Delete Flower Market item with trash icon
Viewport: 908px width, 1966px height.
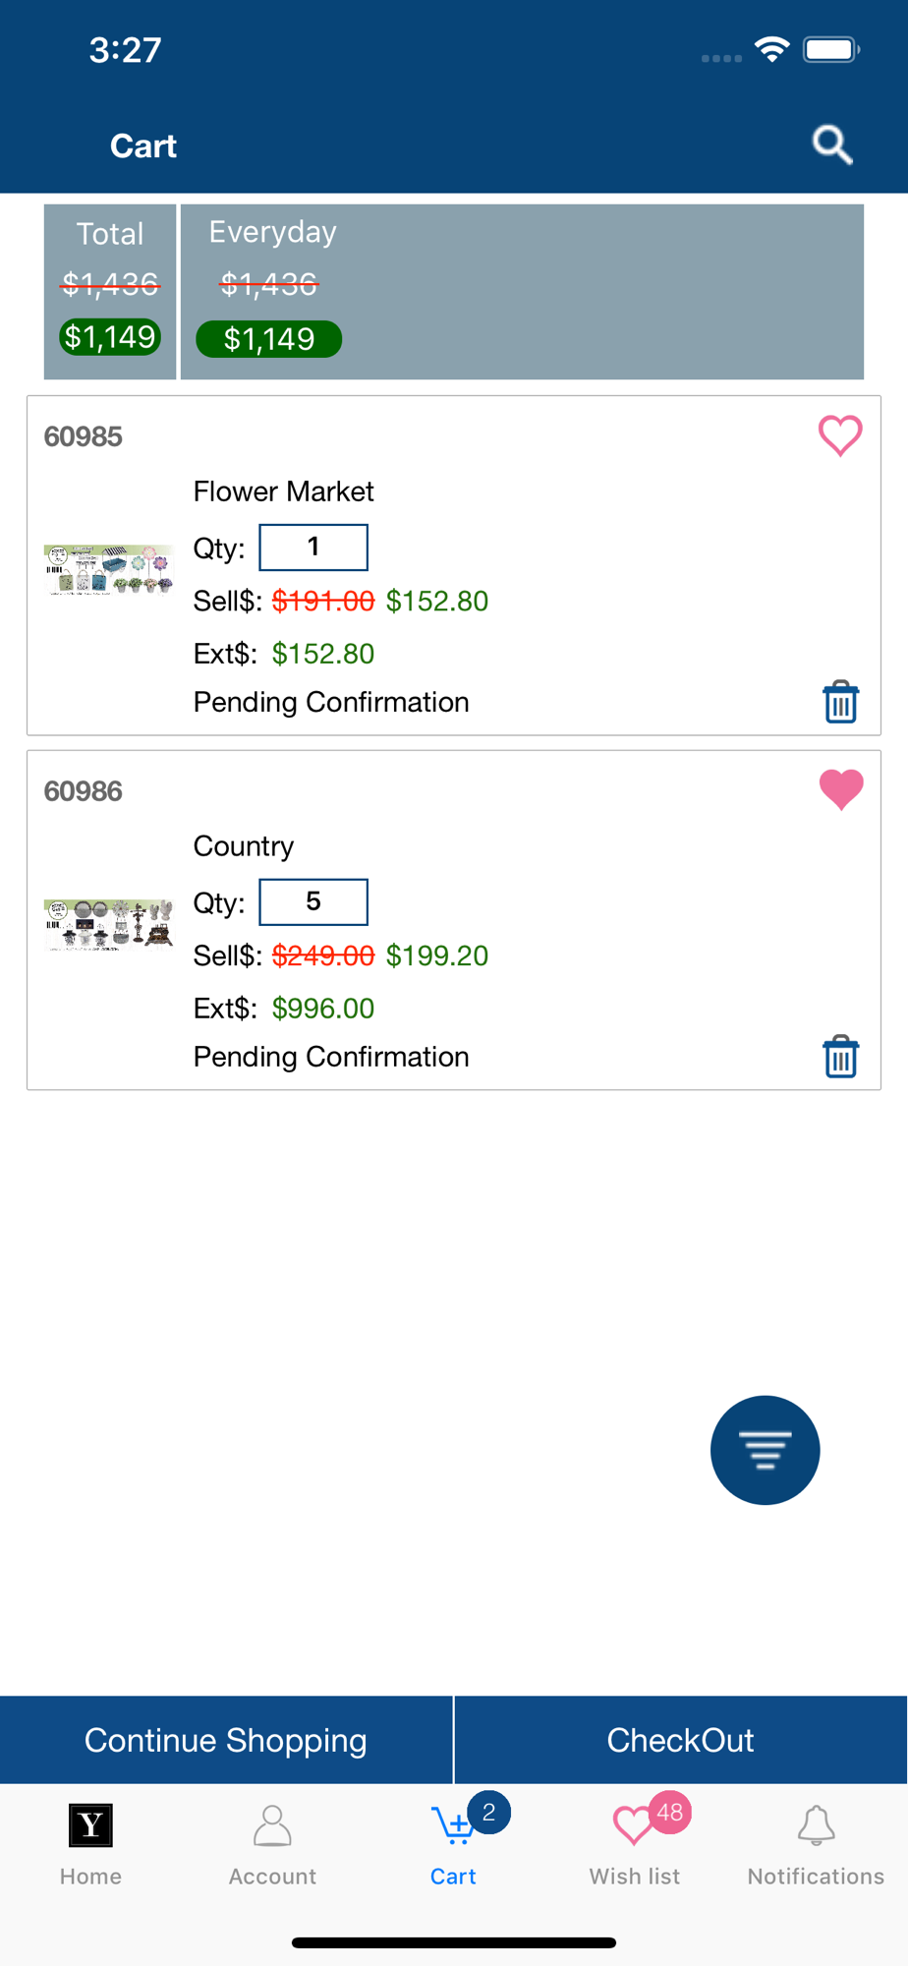(x=840, y=702)
